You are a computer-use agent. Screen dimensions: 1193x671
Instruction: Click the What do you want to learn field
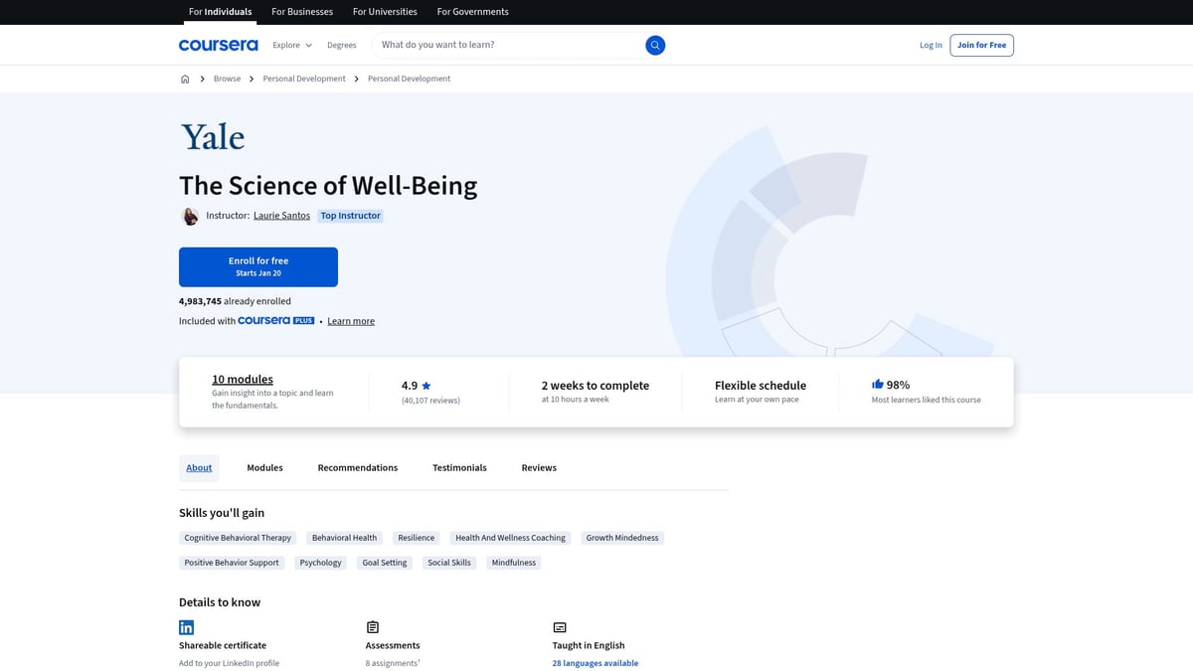tap(497, 45)
